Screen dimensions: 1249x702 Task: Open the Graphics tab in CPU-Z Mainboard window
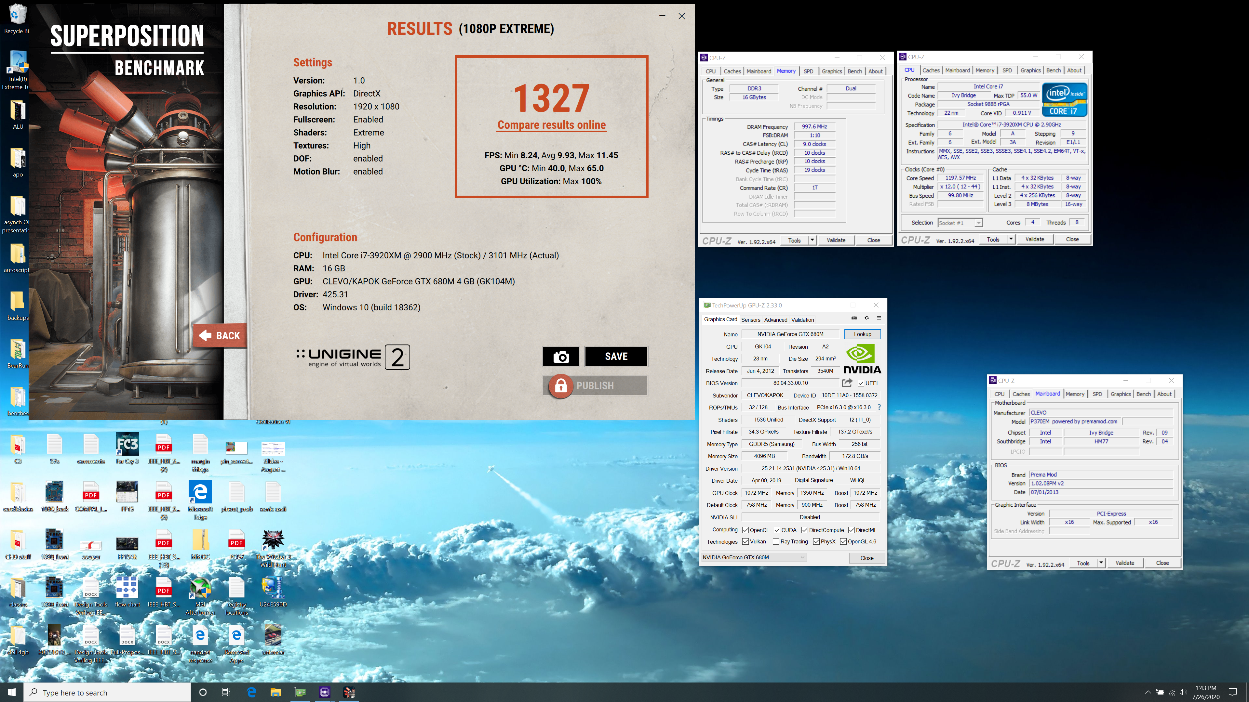[x=1121, y=394]
